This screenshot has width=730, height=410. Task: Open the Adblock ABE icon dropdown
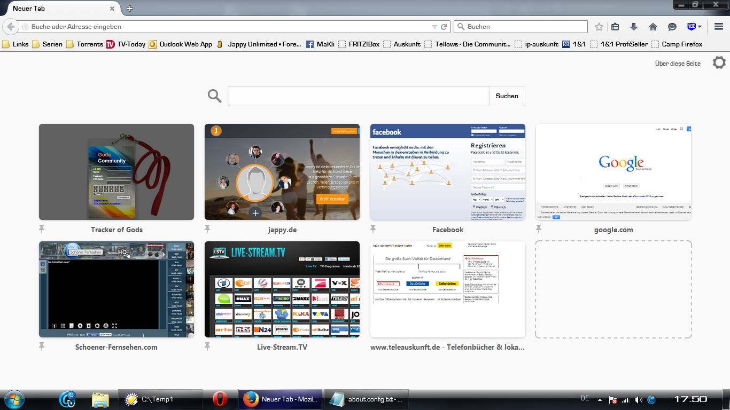(x=695, y=27)
